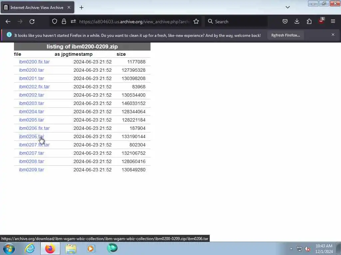Viewport: 341px width, 255px height.
Task: Open the green round app in taskbar
Action: pos(112,248)
